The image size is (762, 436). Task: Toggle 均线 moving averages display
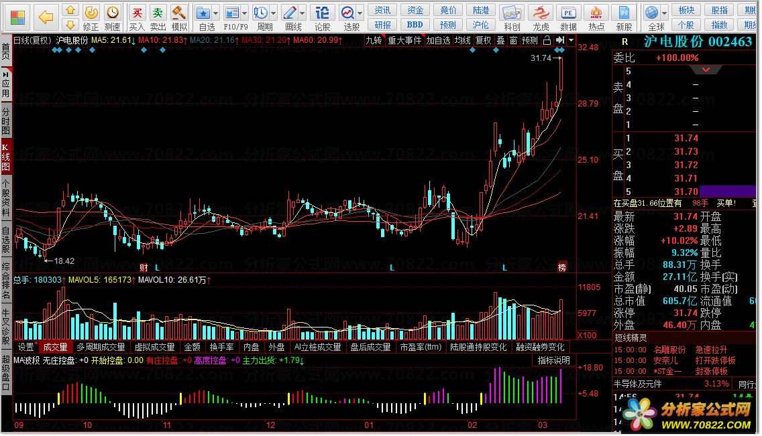pos(463,40)
